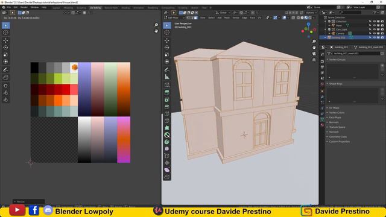Select the Select Box tool in 3D viewport
Screen dimensions: 386x217
pyautogui.click(x=167, y=25)
